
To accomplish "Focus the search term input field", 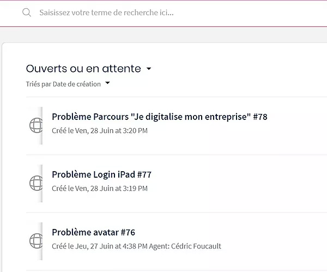I will (163, 13).
